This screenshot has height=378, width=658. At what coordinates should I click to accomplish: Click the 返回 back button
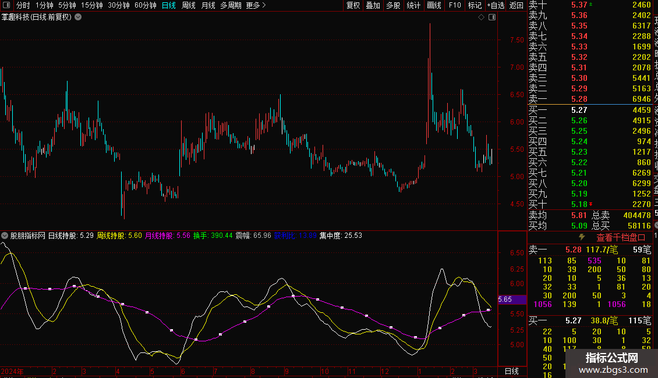pyautogui.click(x=516, y=5)
